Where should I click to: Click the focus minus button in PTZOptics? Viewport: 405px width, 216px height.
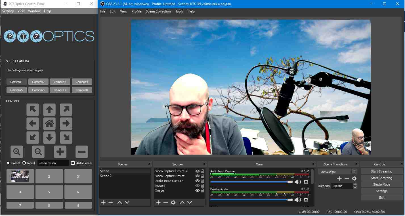[82, 152]
